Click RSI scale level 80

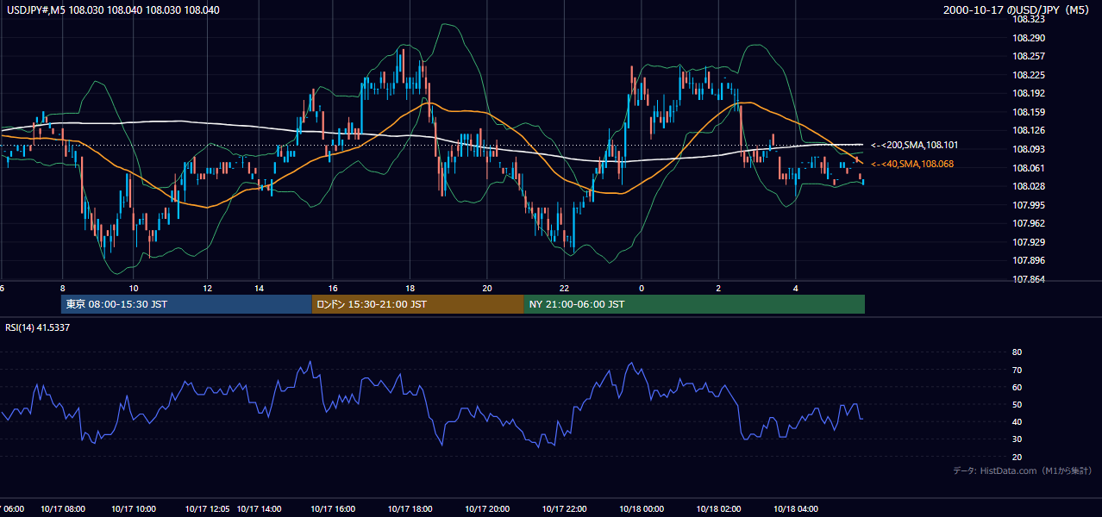[1017, 352]
